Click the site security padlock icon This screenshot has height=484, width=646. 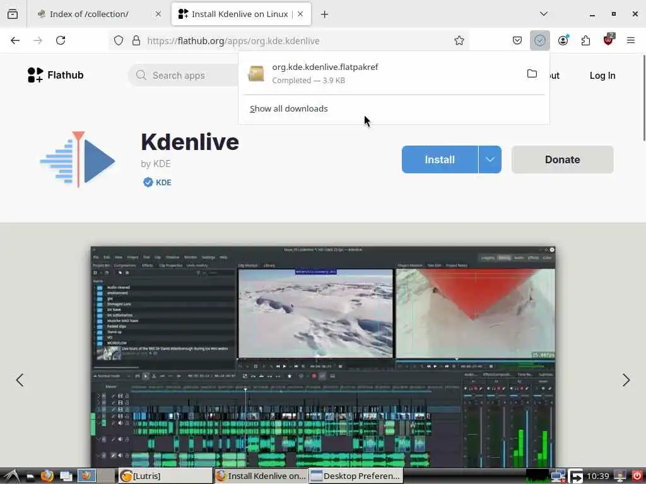pos(136,40)
